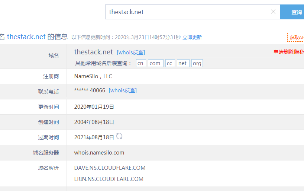Click the 注册商 row label

51,76
